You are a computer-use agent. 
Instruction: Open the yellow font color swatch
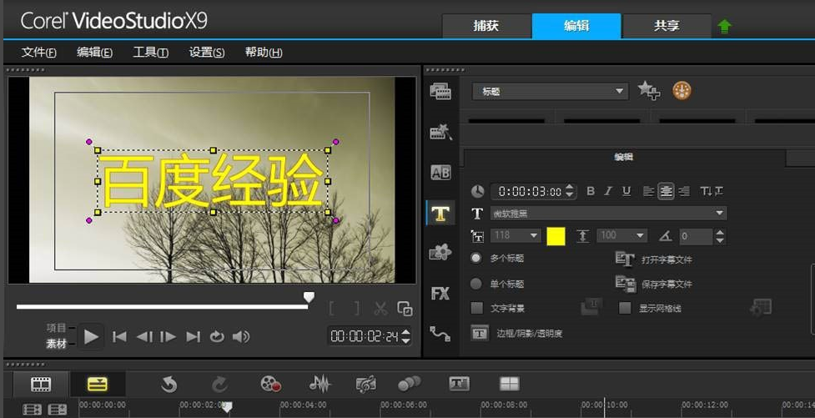(x=556, y=236)
